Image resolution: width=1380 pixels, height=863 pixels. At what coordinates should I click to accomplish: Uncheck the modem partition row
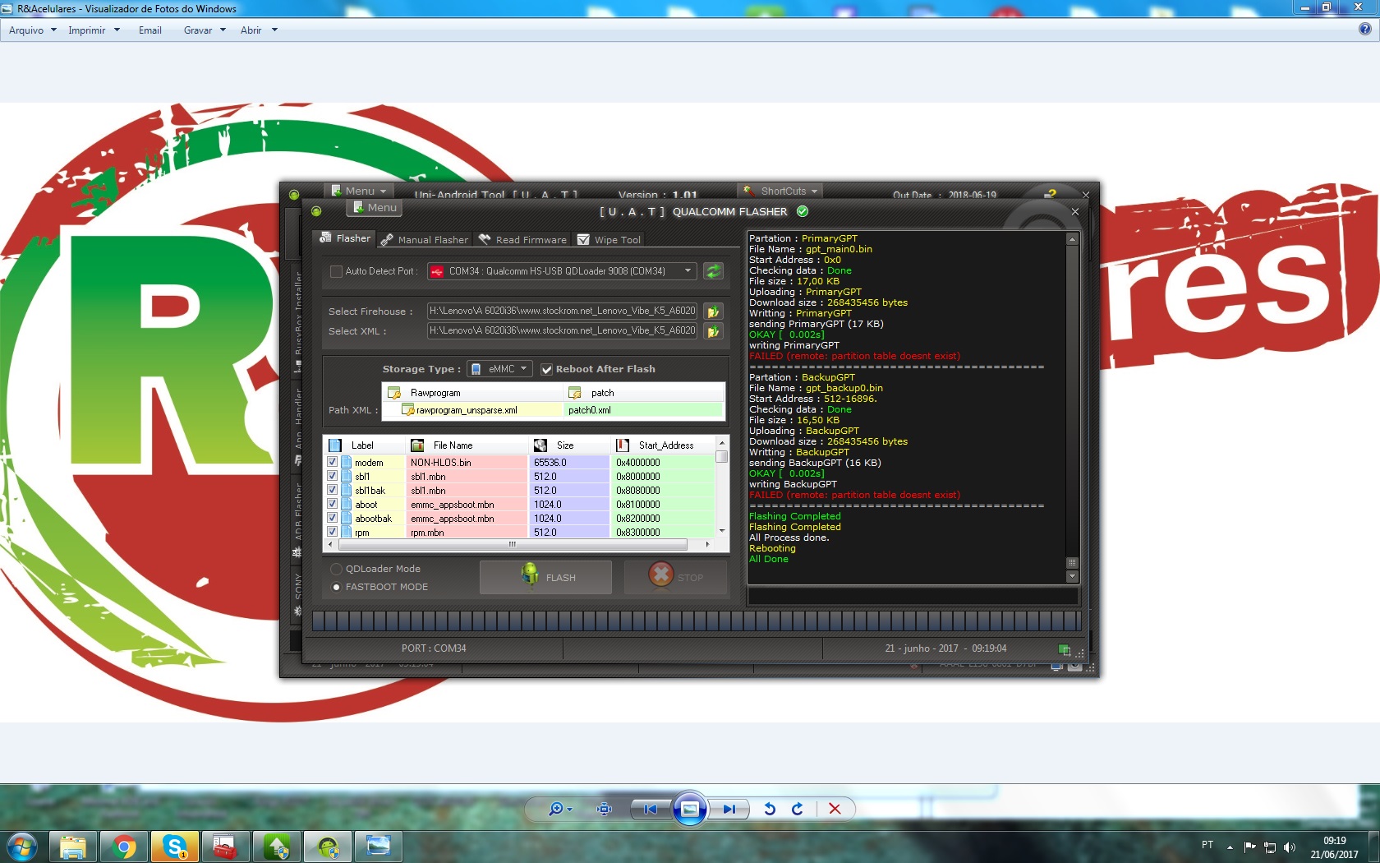(x=332, y=462)
